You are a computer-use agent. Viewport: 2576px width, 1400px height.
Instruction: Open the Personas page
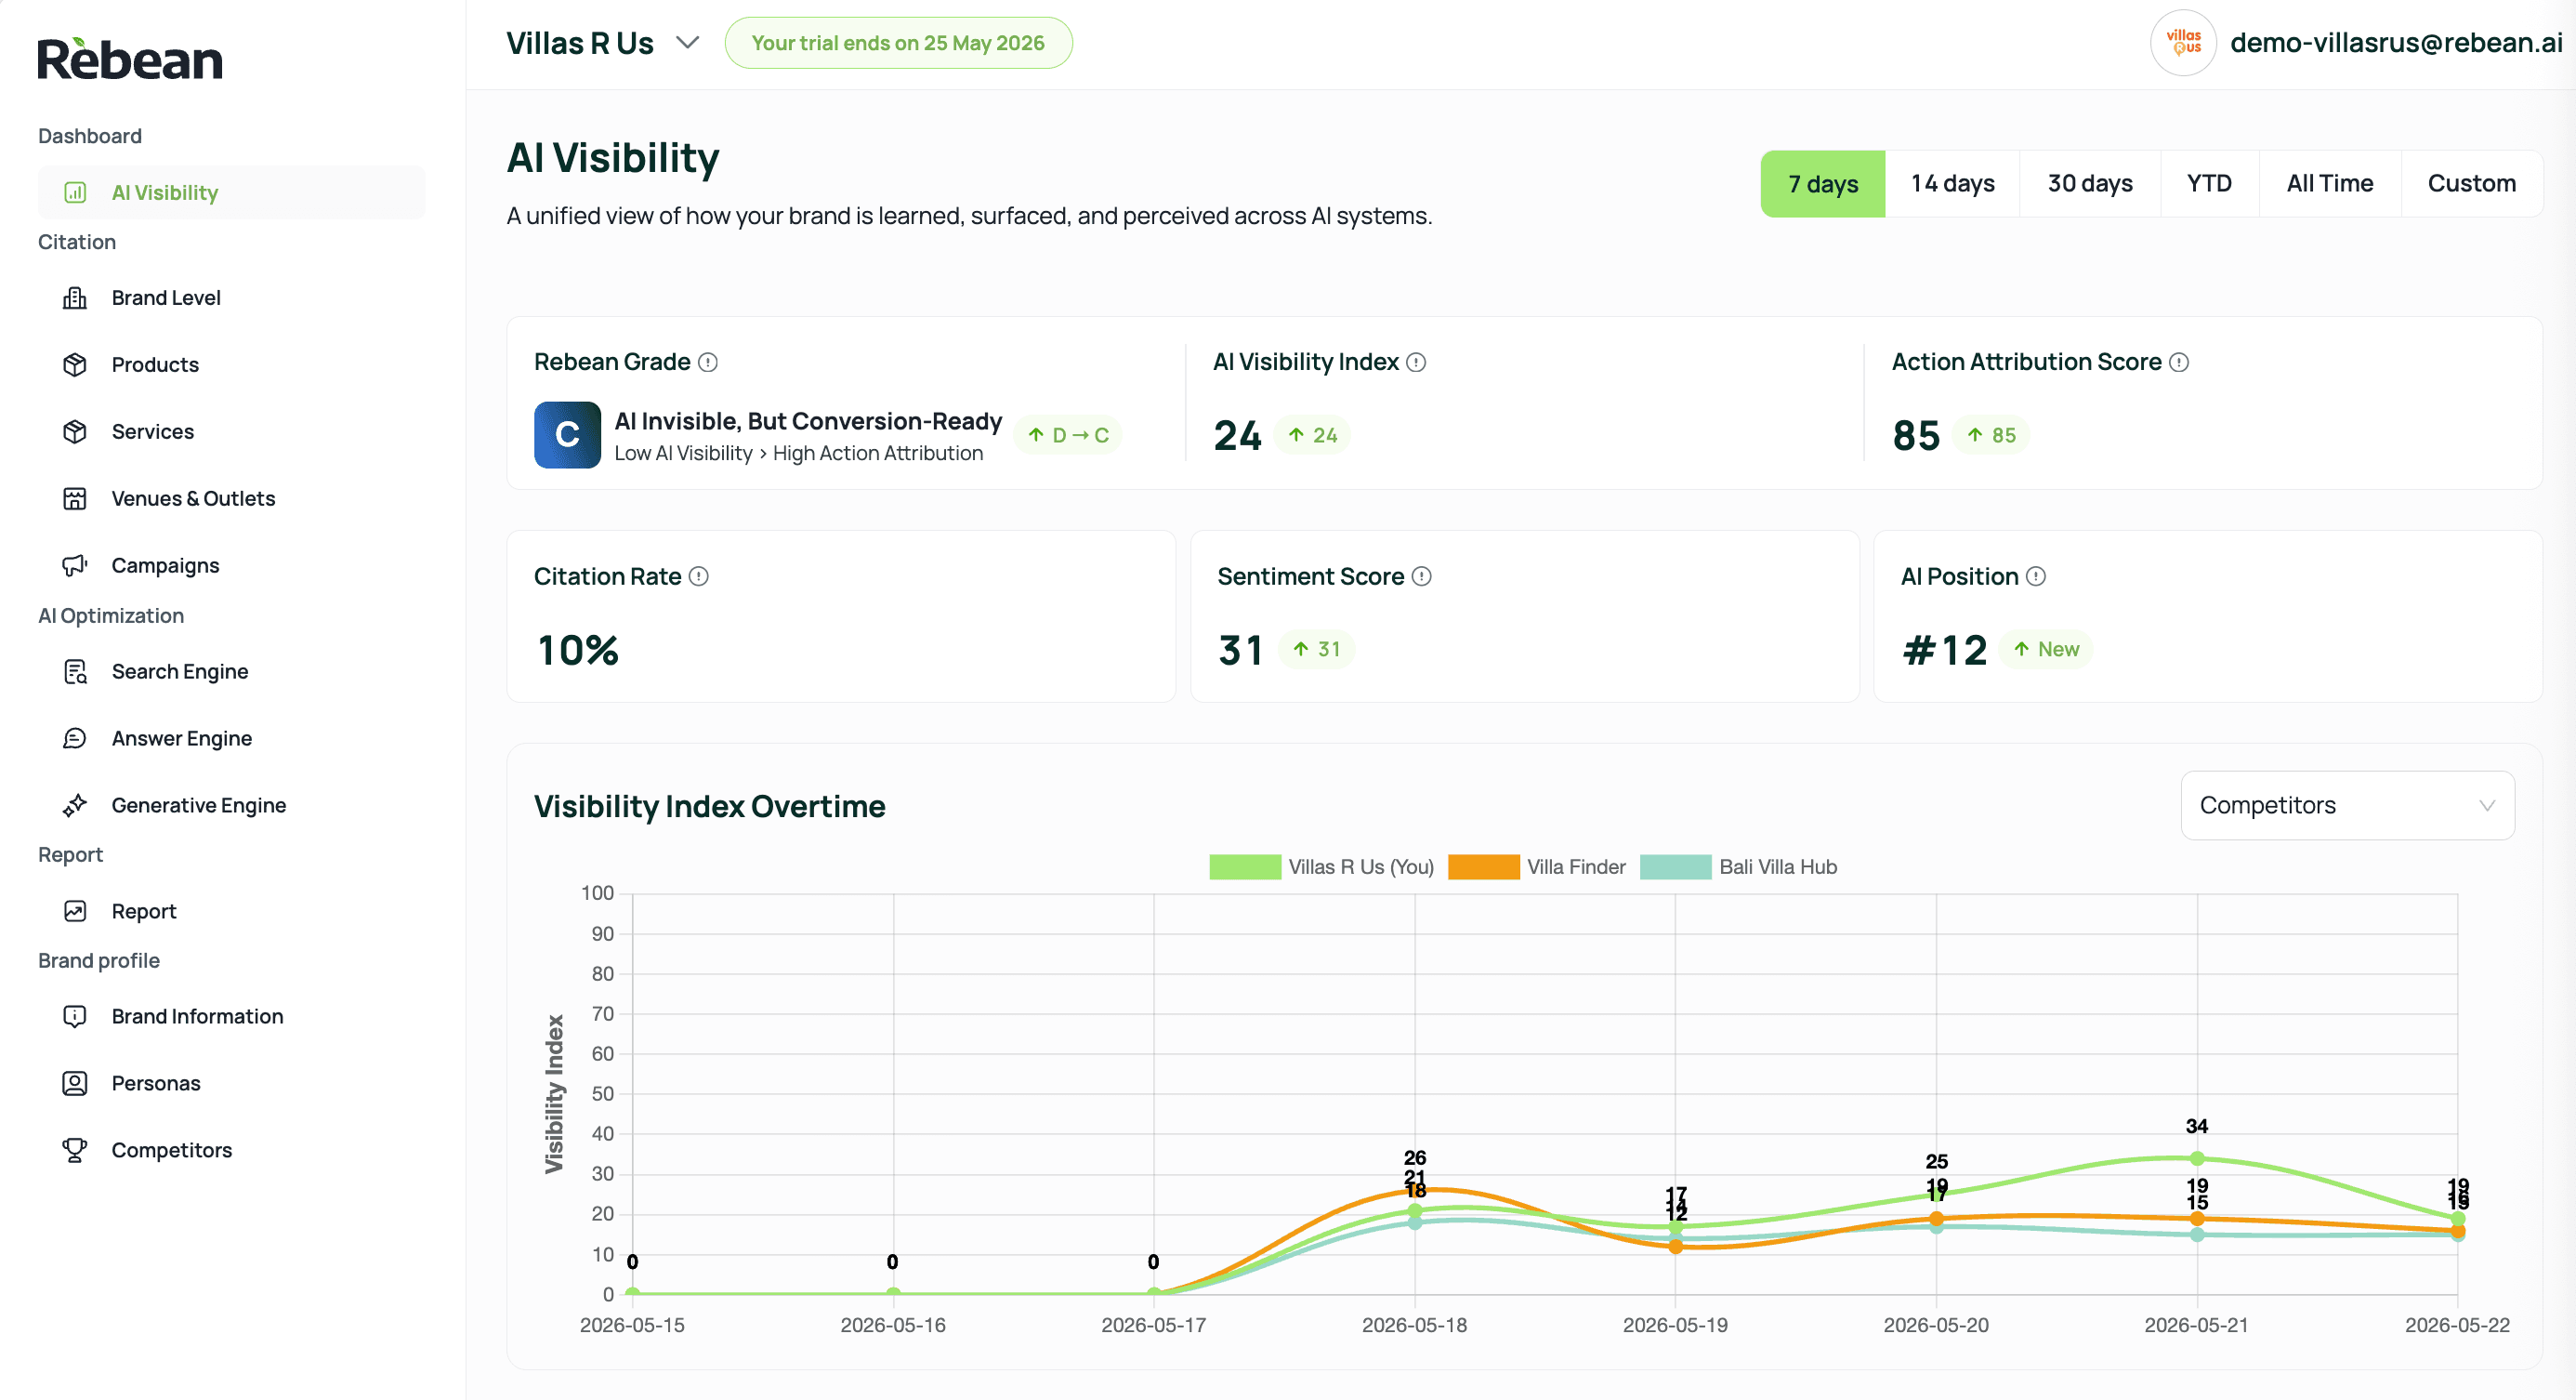[231, 1084]
